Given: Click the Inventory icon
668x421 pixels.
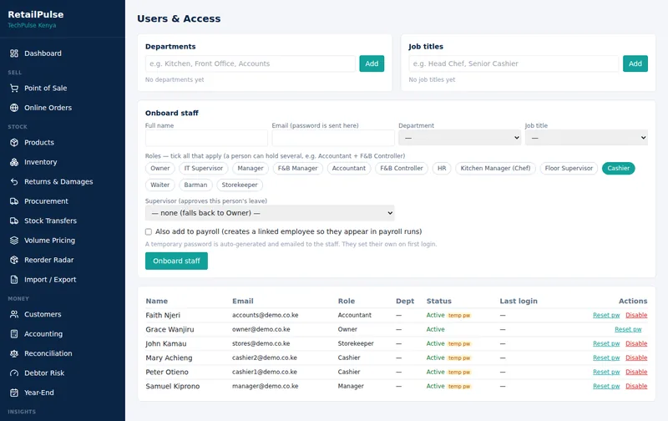Looking at the screenshot, I should click(14, 162).
